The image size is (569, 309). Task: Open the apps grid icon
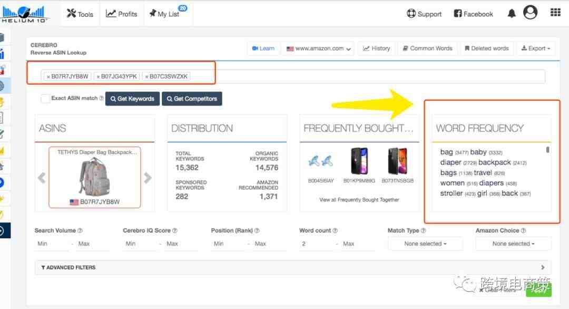pyautogui.click(x=555, y=13)
